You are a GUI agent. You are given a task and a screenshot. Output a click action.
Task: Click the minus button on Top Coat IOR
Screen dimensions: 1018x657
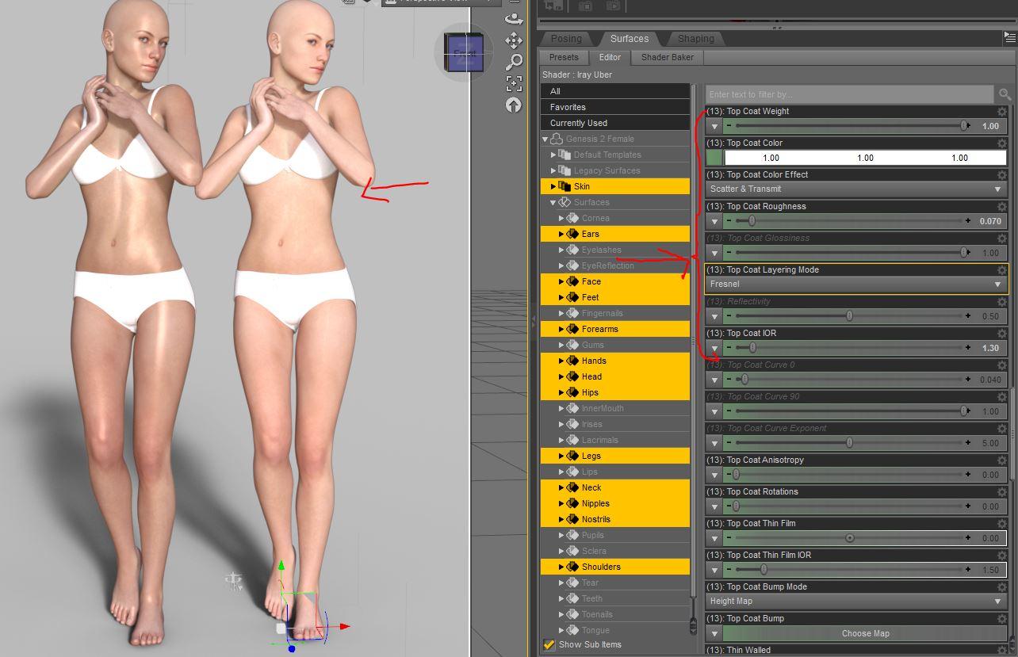(x=729, y=348)
